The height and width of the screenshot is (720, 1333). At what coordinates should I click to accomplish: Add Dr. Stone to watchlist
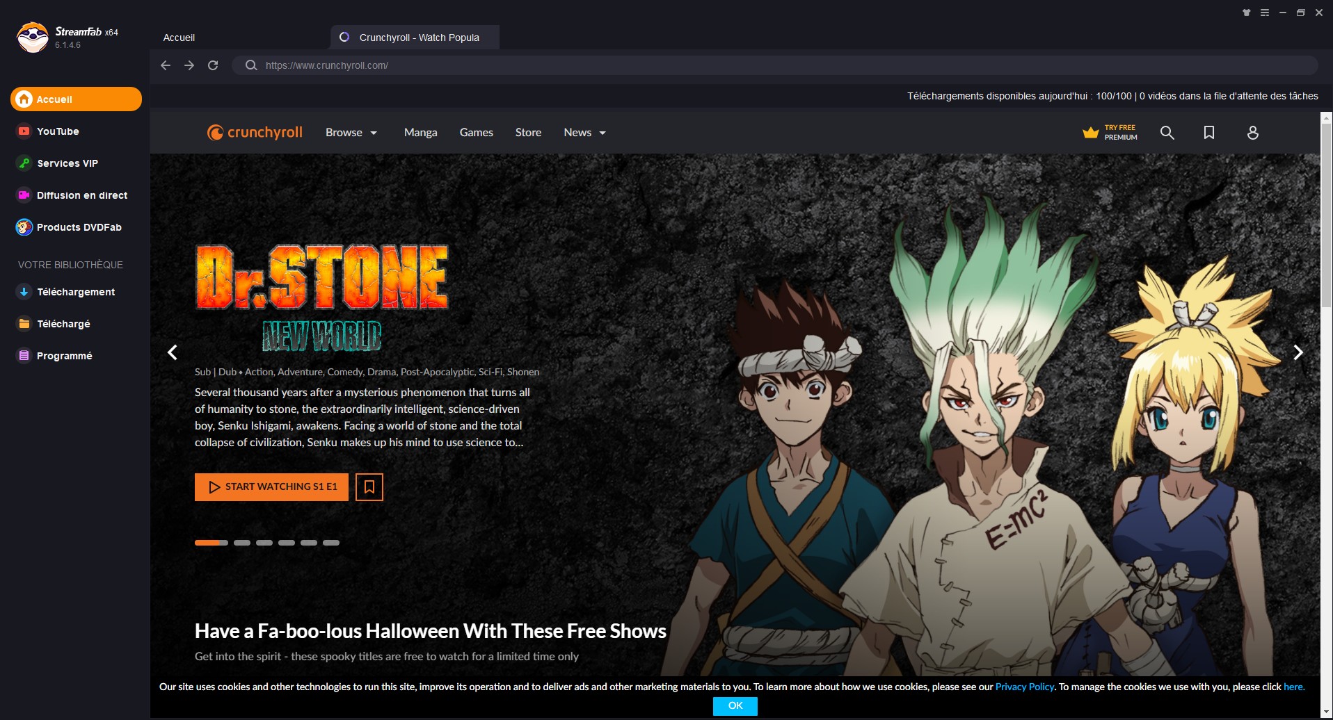click(369, 486)
